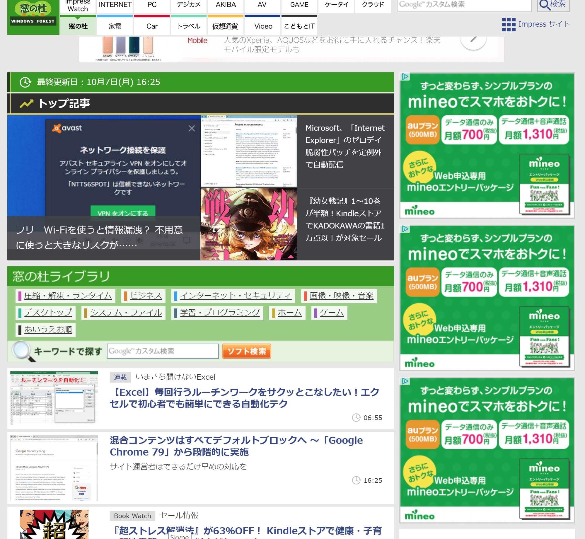This screenshot has height=539, width=585.
Task: Focus the library keyword search field
Action: click(163, 351)
